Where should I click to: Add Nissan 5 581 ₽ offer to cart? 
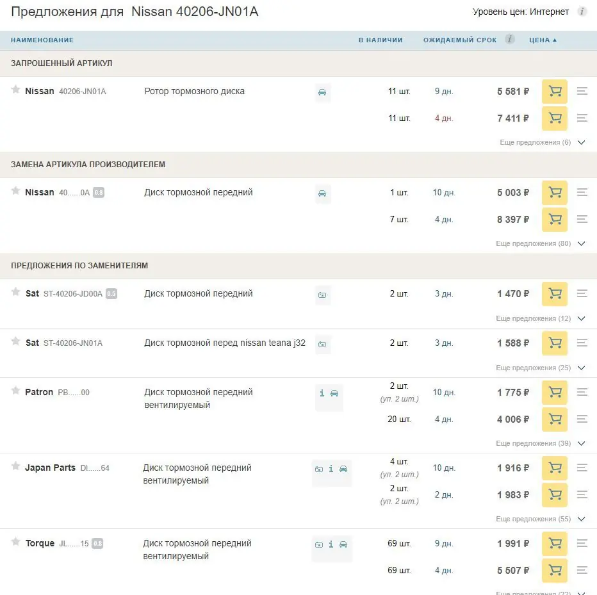(x=554, y=92)
